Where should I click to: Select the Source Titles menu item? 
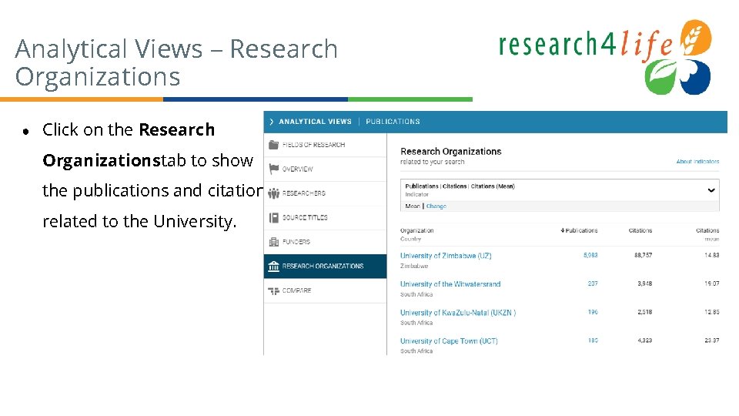(325, 217)
